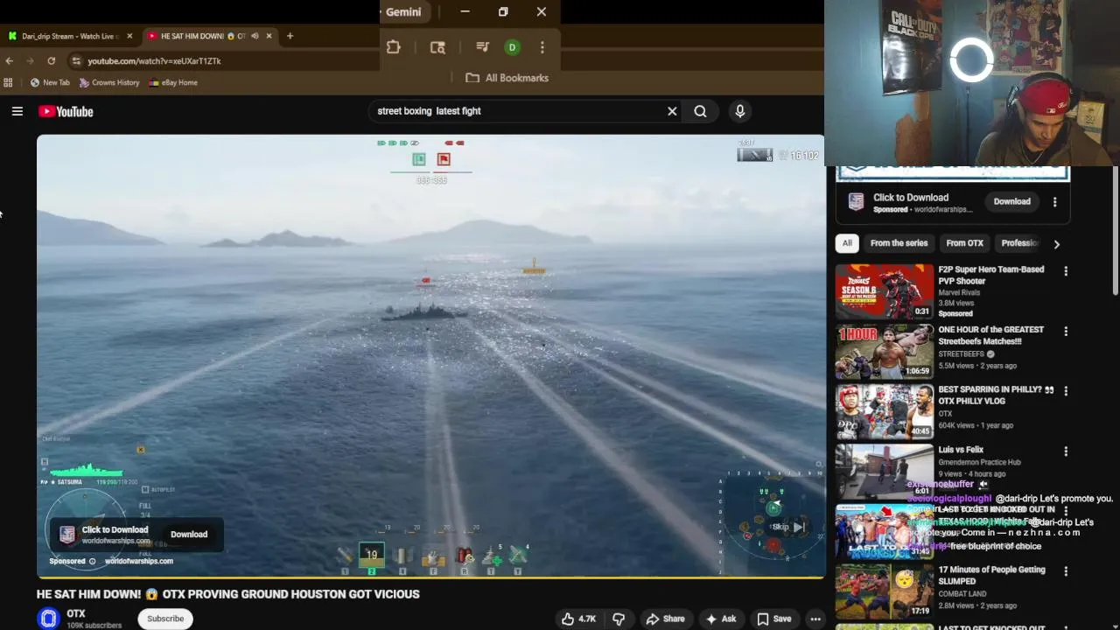
Task: Open the Marvel Rivals sponsored thumbnail
Action: (x=885, y=291)
